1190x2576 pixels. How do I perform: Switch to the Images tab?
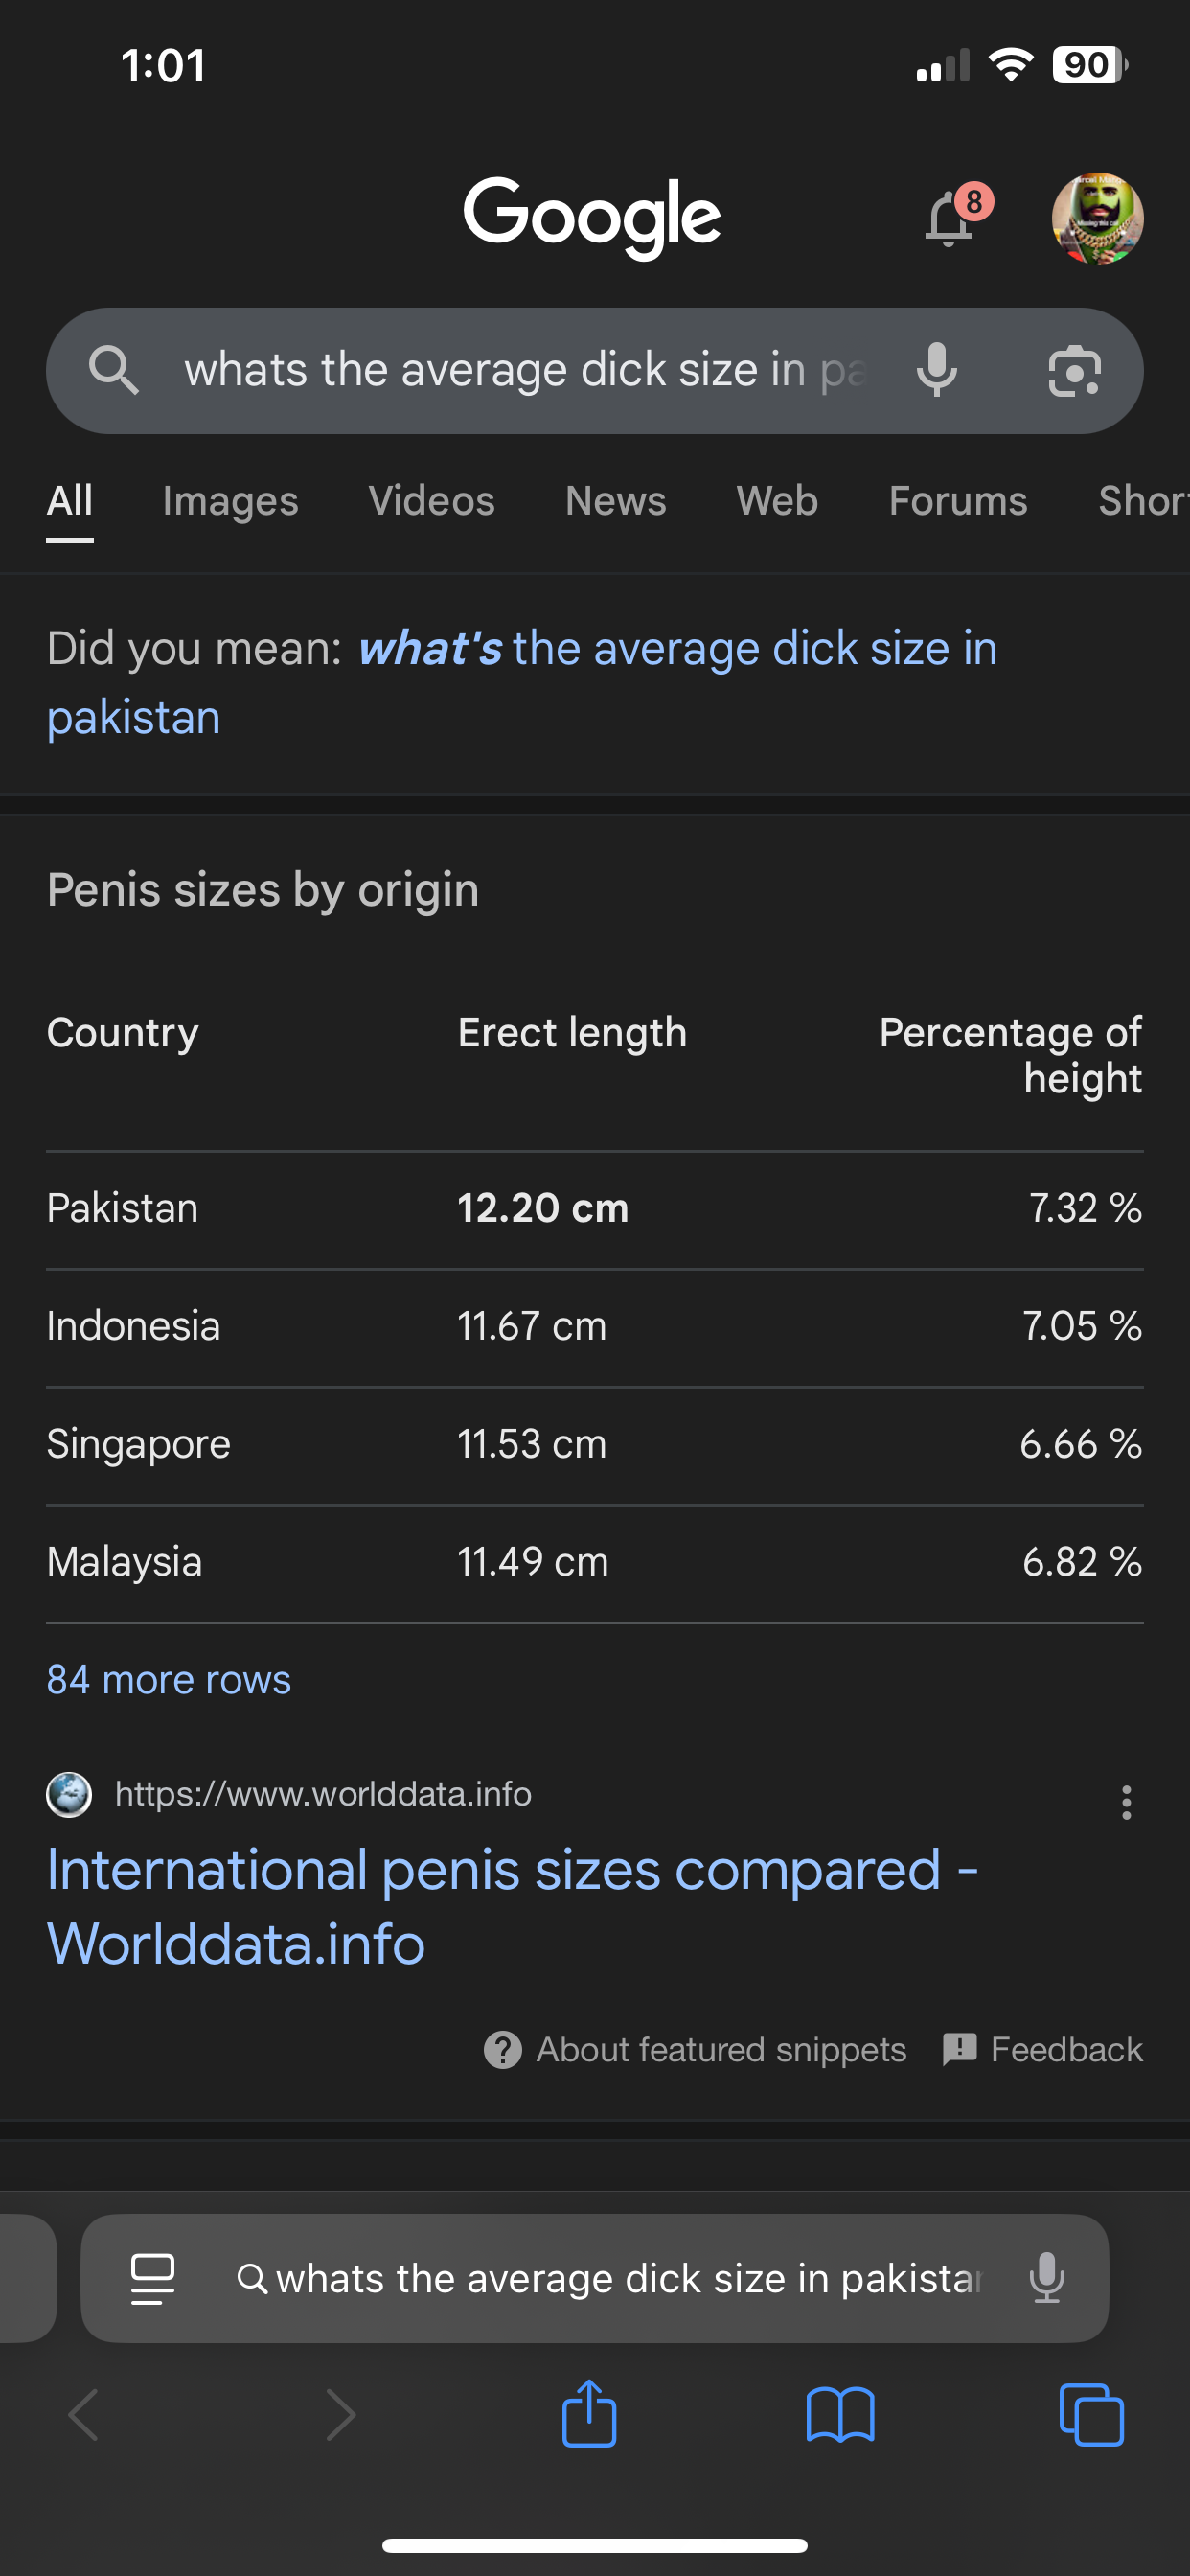point(230,501)
